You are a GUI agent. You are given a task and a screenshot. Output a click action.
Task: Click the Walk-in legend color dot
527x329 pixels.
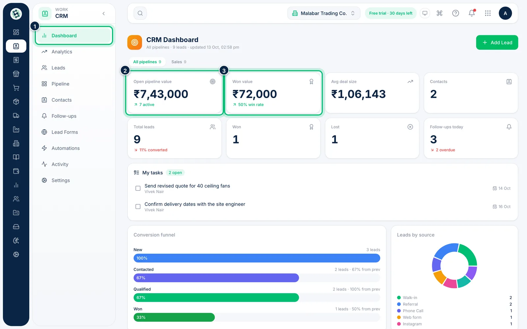[x=399, y=298]
